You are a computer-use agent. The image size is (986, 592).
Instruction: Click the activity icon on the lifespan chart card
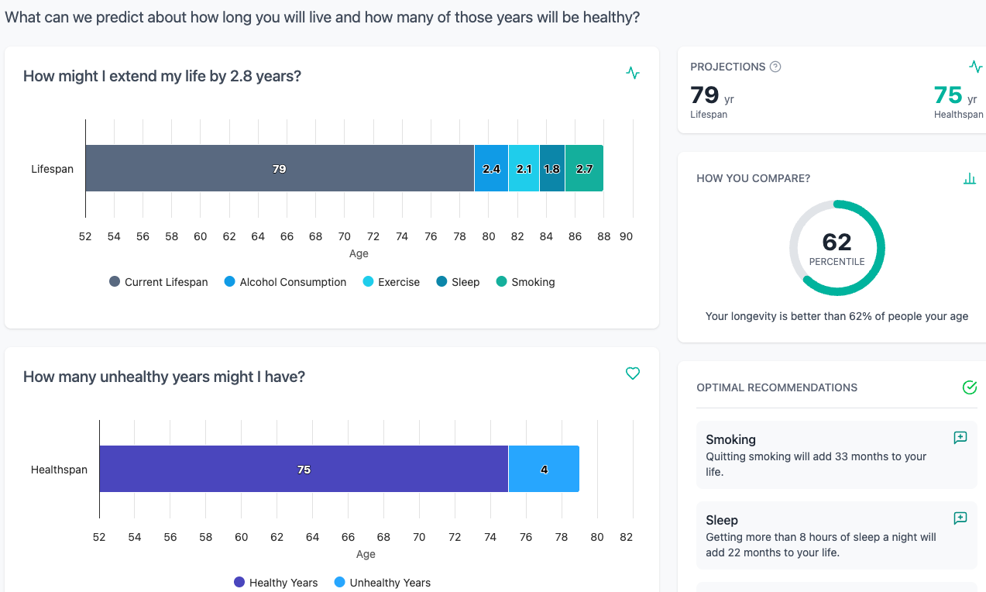coord(633,73)
